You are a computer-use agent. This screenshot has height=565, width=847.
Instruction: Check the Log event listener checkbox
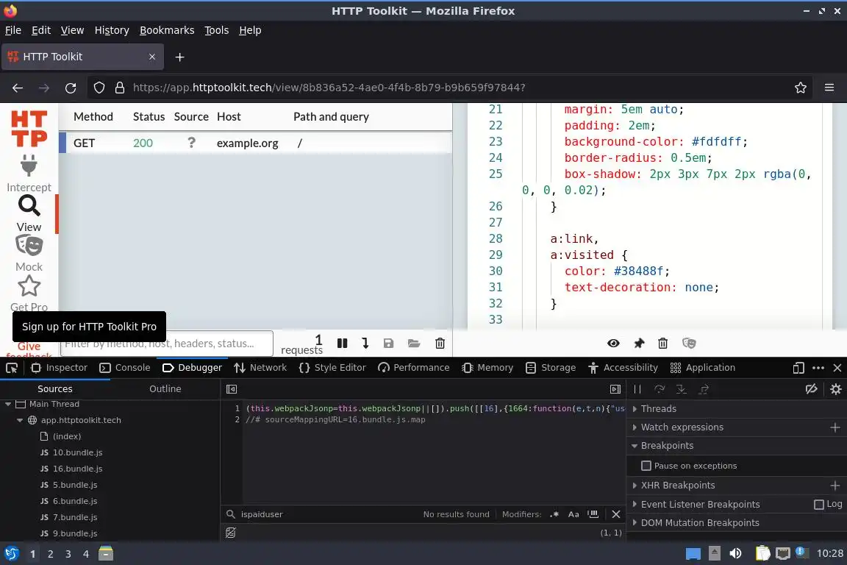[x=819, y=505]
